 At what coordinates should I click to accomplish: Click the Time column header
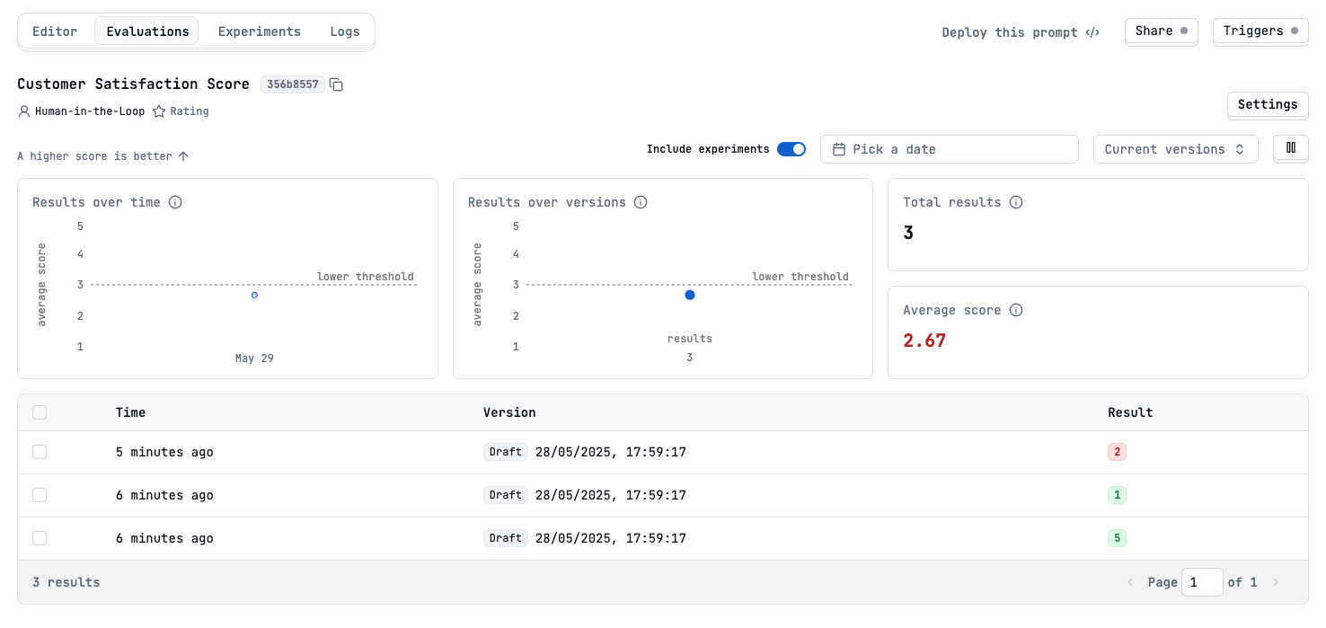[130, 412]
